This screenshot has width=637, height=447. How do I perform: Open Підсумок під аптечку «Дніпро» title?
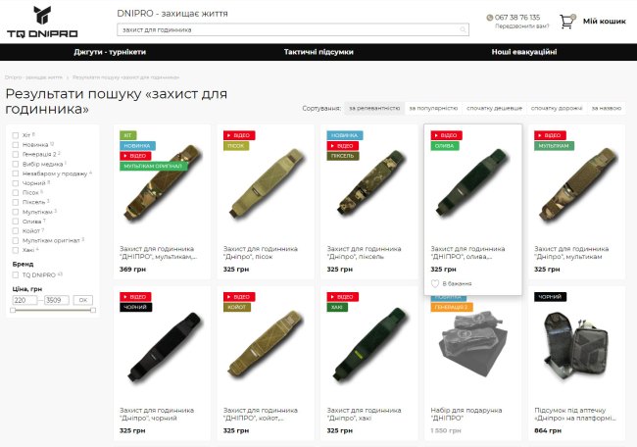575,414
